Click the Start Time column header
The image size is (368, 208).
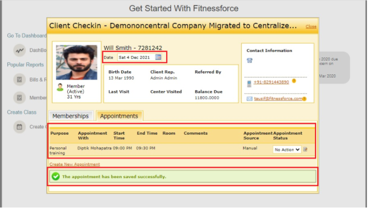point(119,136)
